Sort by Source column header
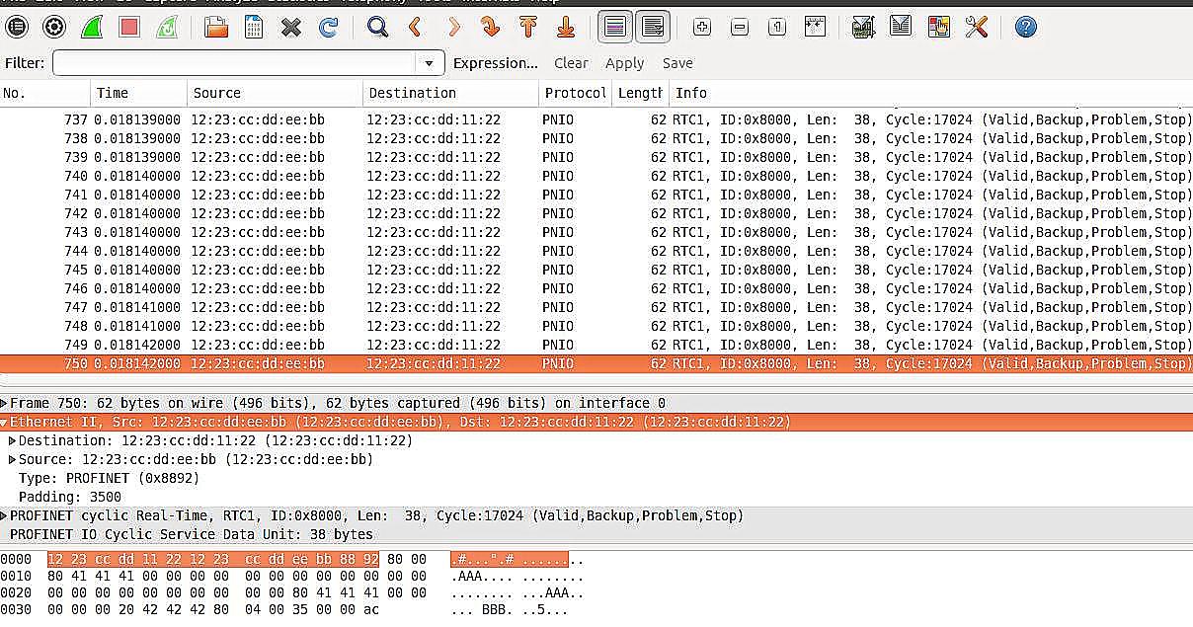Image resolution: width=1193 pixels, height=627 pixels. click(x=276, y=93)
